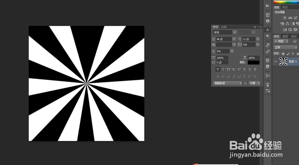Open the Brush Presets panel icon

pos(268,91)
